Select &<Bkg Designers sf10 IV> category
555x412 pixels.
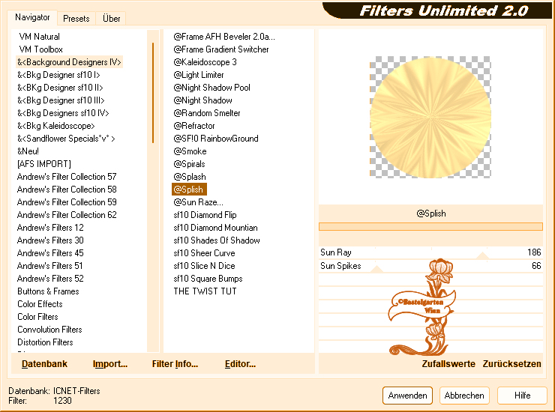(63, 113)
